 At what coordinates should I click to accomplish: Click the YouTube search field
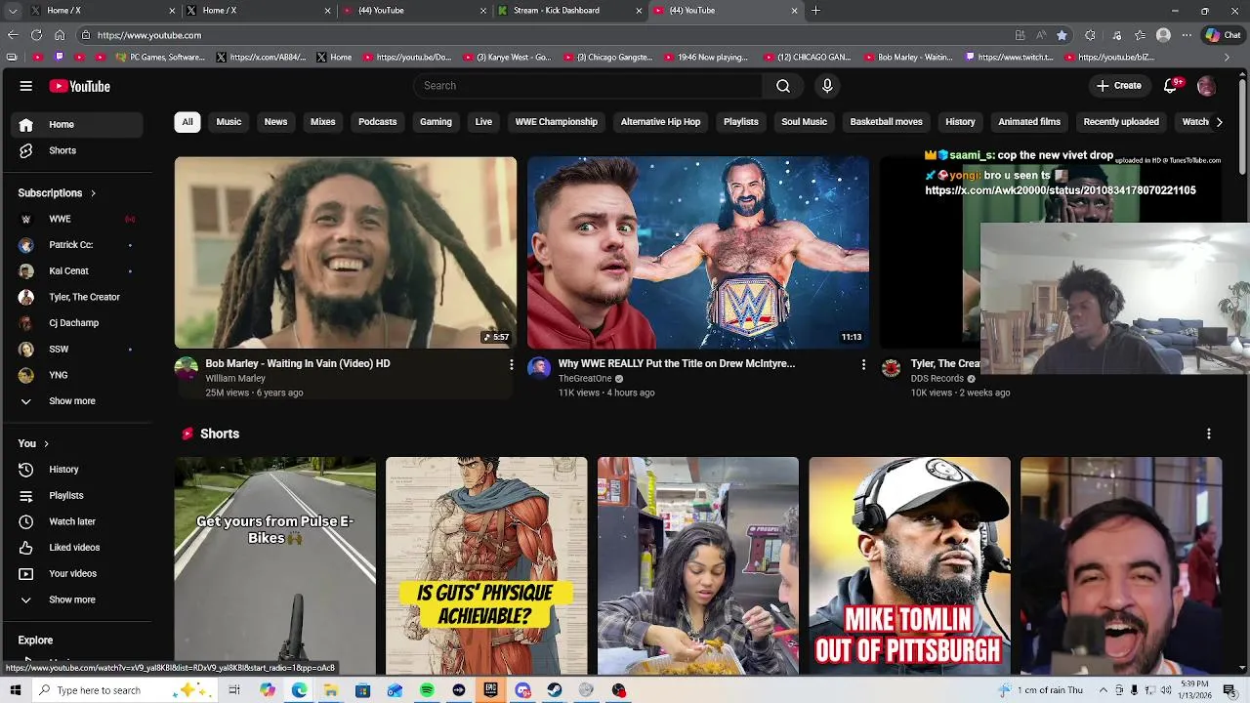[589, 86]
